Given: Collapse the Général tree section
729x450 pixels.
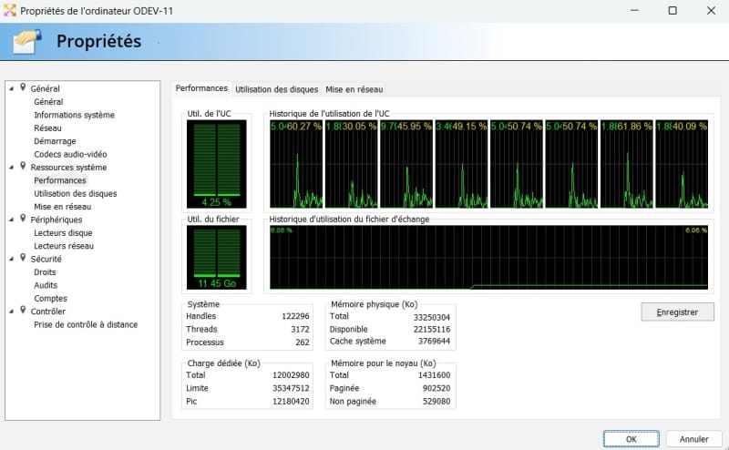Looking at the screenshot, I should [11, 89].
